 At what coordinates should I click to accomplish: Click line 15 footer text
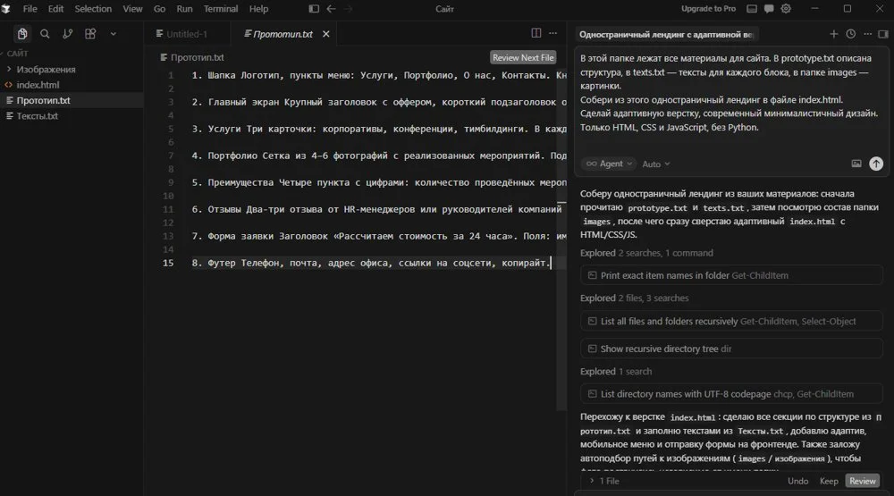371,263
